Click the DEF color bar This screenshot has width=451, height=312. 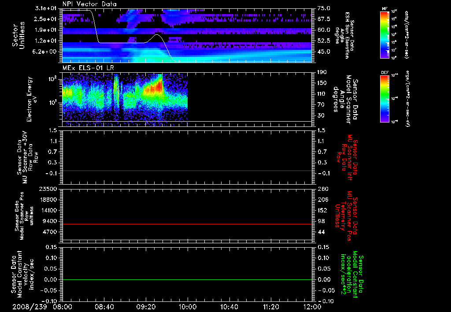pos(384,99)
